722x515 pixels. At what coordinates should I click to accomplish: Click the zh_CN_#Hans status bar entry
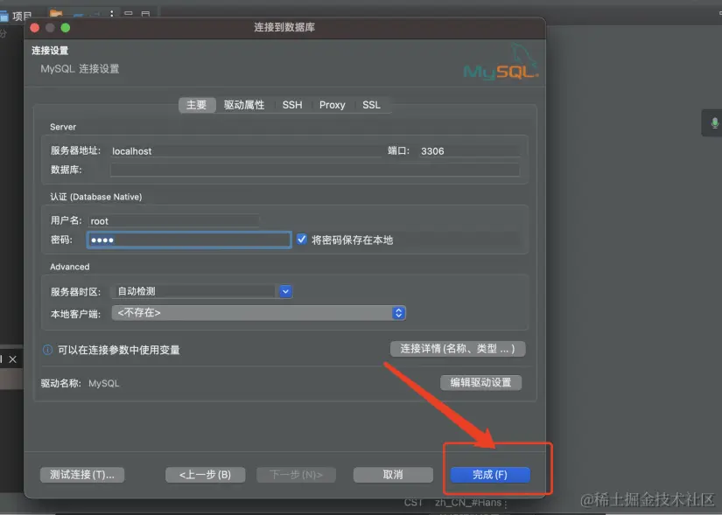[468, 503]
